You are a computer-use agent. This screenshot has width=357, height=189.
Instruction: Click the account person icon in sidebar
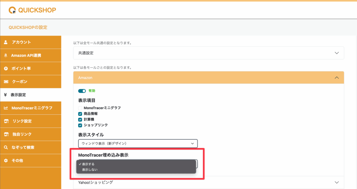click(6, 42)
